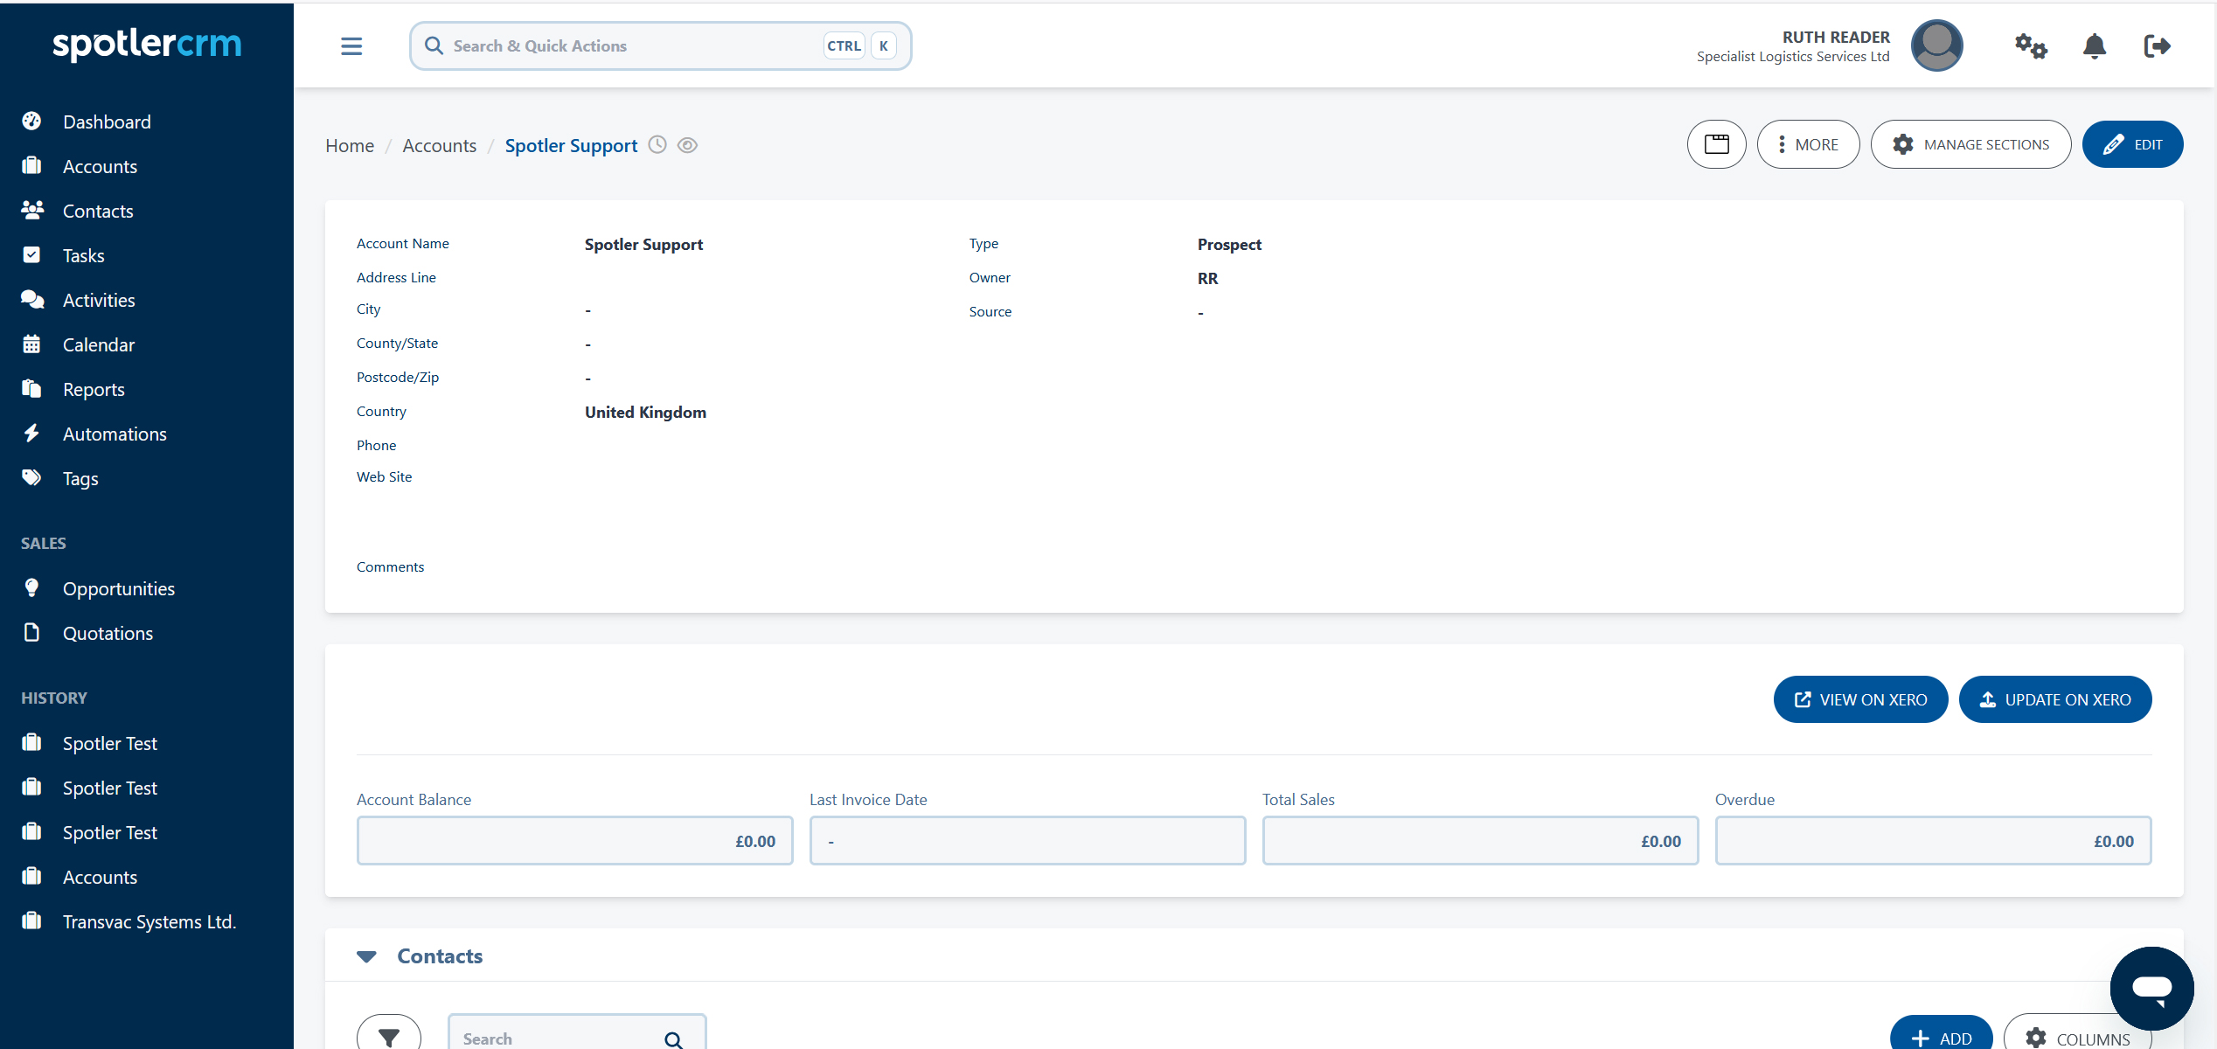Image resolution: width=2217 pixels, height=1049 pixels.
Task: Open Tasks in the sidebar
Action: [83, 255]
